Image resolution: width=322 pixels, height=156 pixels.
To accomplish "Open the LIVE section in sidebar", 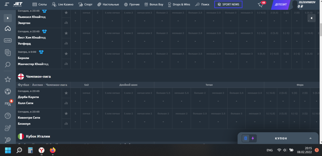I will 8,41.
